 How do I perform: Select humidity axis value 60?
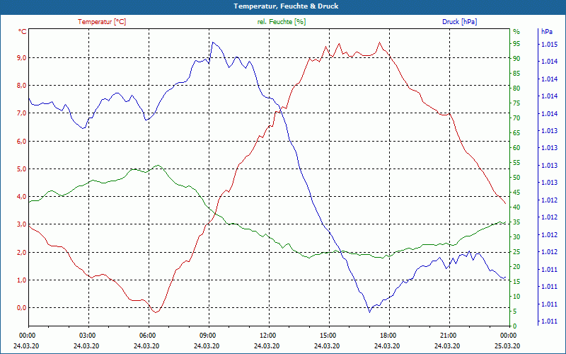point(516,148)
